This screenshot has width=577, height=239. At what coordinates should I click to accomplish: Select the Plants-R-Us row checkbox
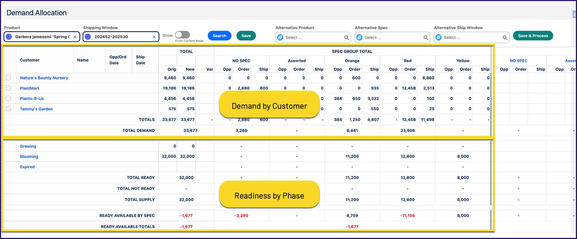(8, 98)
